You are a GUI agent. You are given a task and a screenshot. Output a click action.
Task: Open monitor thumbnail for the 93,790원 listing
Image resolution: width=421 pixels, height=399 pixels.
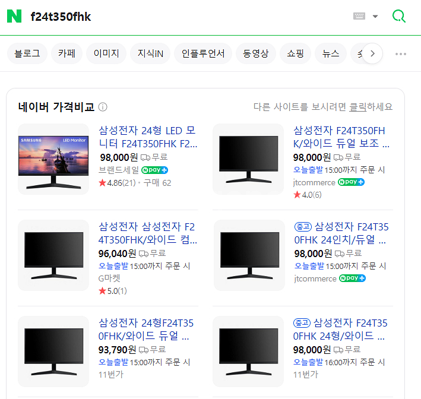click(53, 351)
